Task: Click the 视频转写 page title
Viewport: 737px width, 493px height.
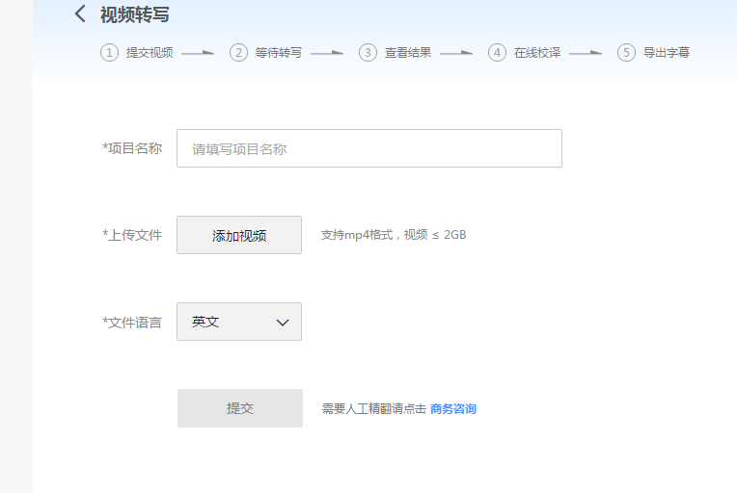Action: point(134,14)
